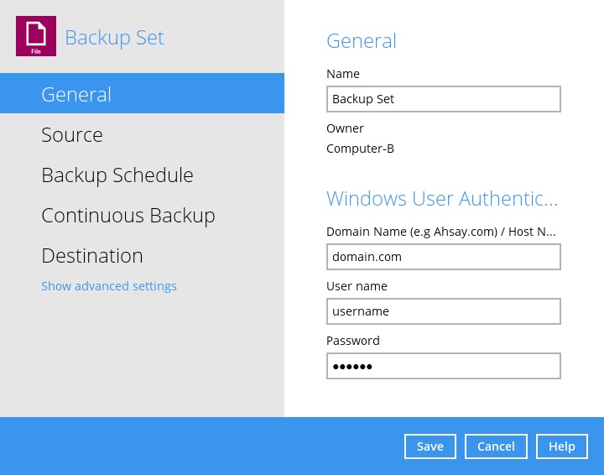Screen dimensions: 604x475
Task: Click the Domain Name field label
Action: tap(440, 232)
